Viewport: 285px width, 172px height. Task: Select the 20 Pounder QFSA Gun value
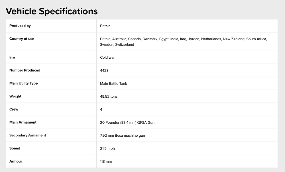(x=127, y=123)
